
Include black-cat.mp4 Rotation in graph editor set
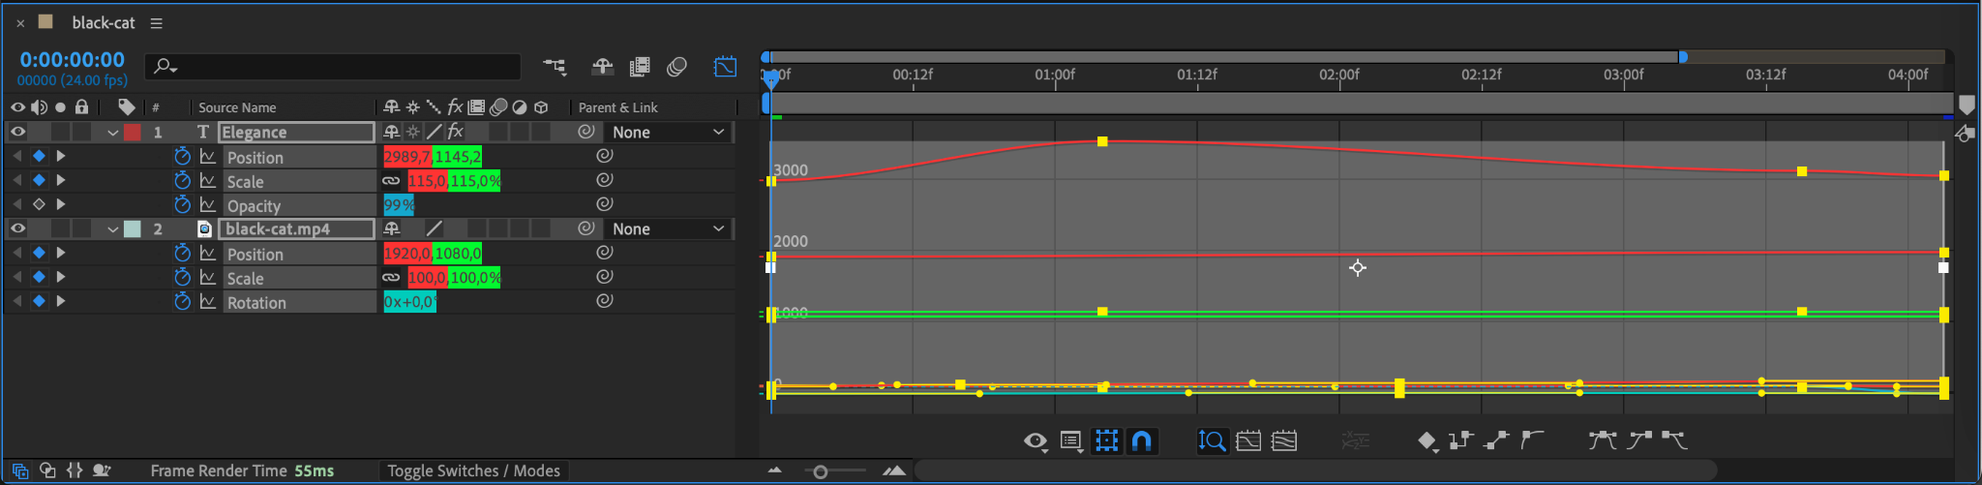(207, 301)
